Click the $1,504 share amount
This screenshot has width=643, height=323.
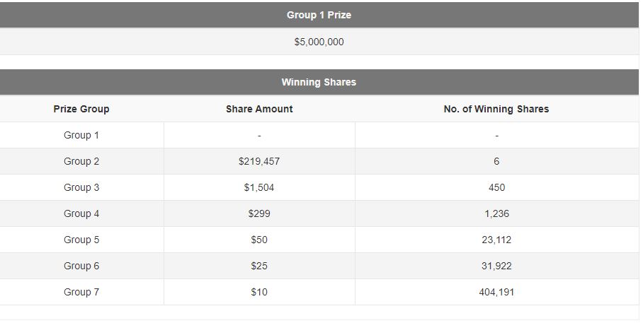(x=259, y=187)
